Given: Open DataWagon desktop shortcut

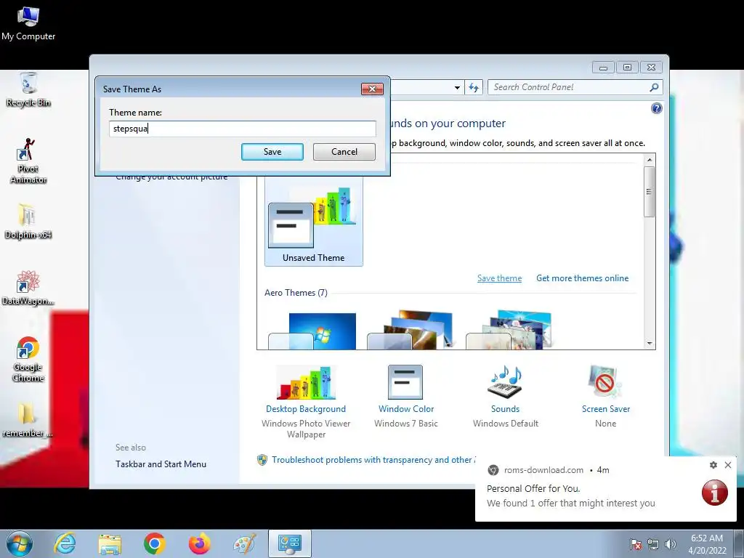Looking at the screenshot, I should point(28,288).
